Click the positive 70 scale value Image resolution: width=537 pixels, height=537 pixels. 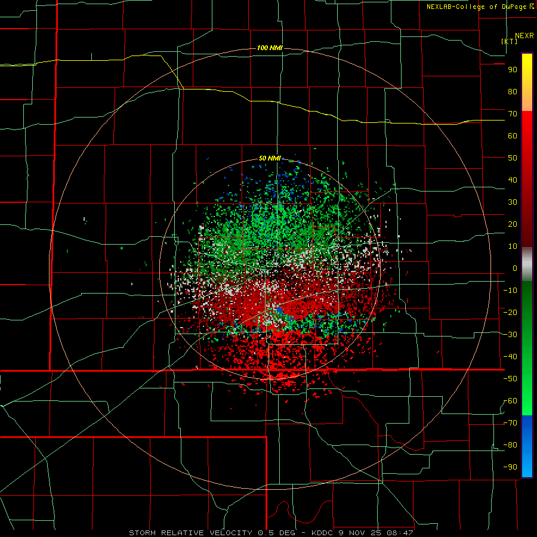click(x=513, y=114)
